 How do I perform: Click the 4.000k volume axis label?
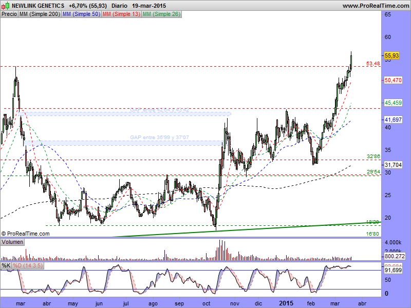point(393,242)
